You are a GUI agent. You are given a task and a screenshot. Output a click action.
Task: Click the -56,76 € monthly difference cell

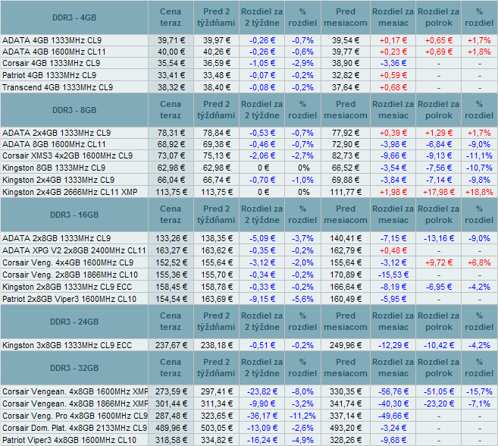[393, 391]
